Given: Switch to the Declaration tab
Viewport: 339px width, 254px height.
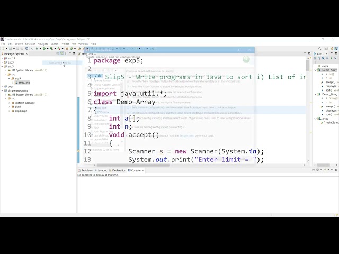Looking at the screenshot, I should click(x=118, y=170).
